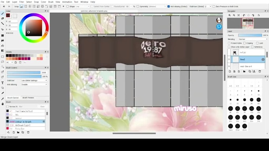Viewport: 269px width, 151px height.
Task: Create a new layer in Layer panel
Action: [x=230, y=71]
